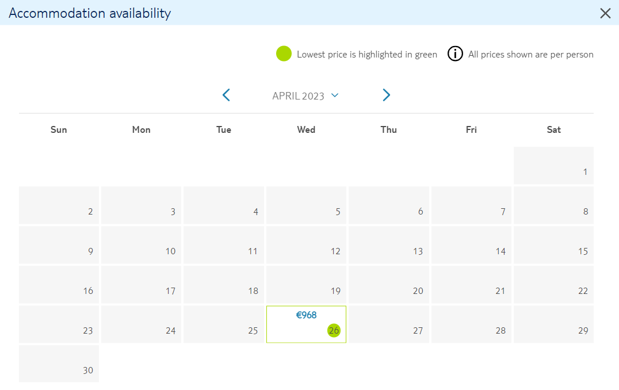The height and width of the screenshot is (390, 619).
Task: Pick the 16th on the calendar
Action: pyautogui.click(x=59, y=285)
